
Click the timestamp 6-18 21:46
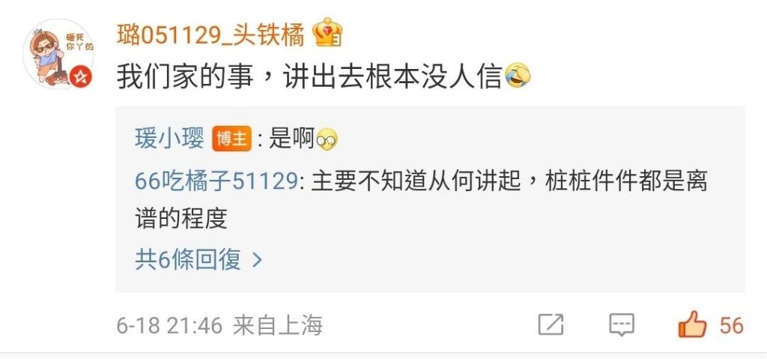point(169,326)
